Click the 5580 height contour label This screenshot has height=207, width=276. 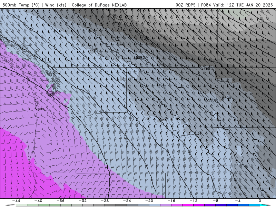pos(140,58)
